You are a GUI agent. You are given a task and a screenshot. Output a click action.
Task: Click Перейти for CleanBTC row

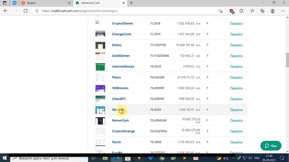click(x=236, y=99)
